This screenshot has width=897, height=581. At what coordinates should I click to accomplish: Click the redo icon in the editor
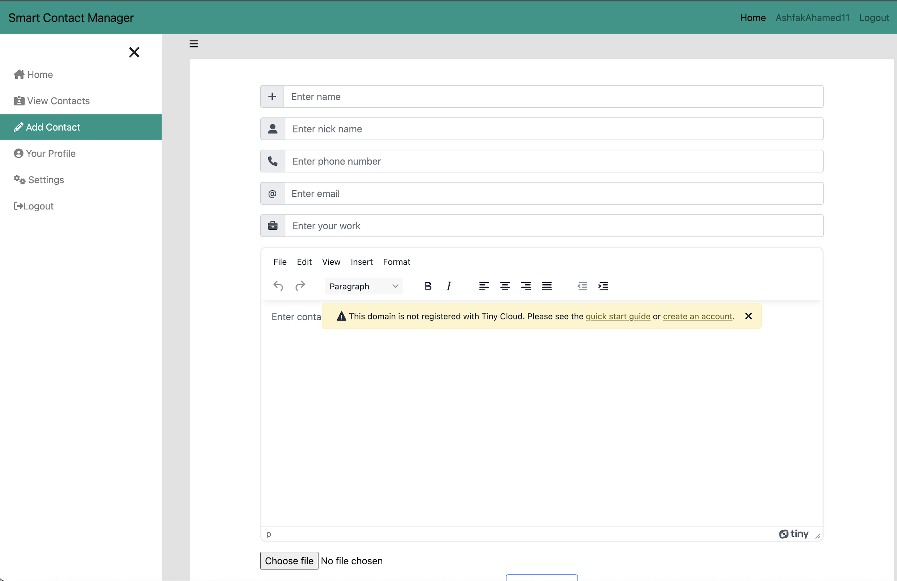[300, 286]
